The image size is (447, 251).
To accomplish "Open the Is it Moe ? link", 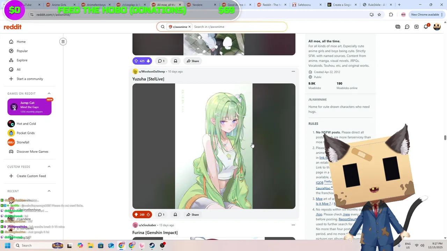I will (323, 204).
